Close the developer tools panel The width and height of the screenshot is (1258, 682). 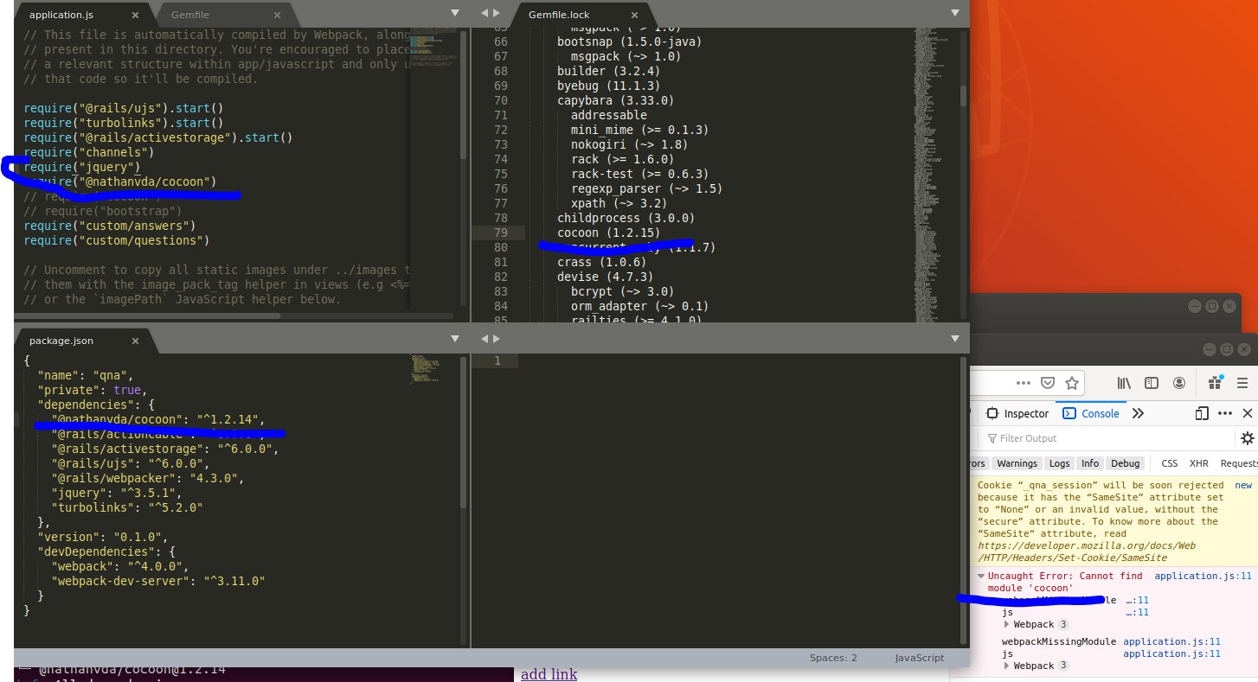(x=1247, y=413)
